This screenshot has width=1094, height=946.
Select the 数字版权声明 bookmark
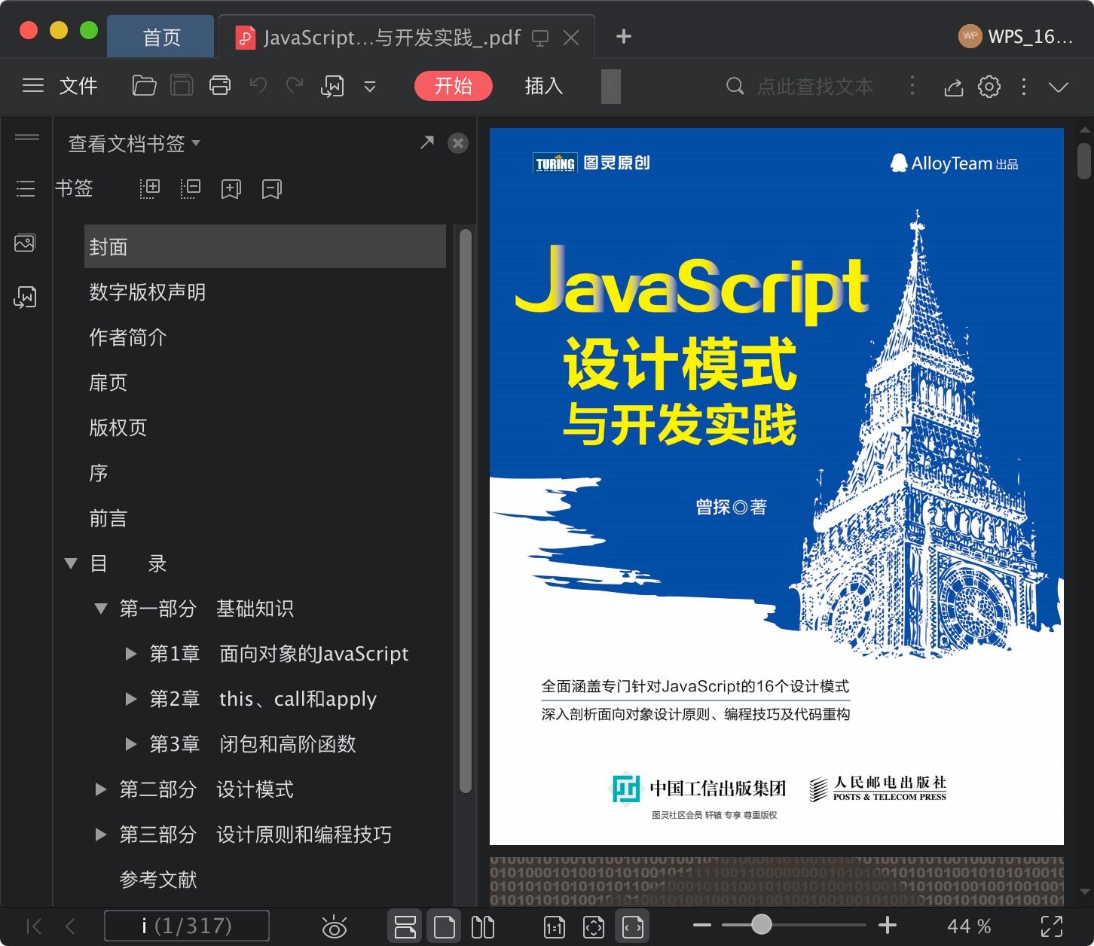[148, 292]
